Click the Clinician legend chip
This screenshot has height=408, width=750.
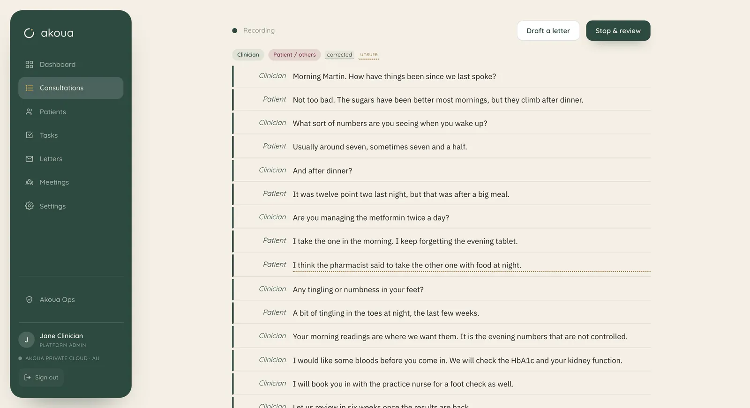click(x=248, y=55)
